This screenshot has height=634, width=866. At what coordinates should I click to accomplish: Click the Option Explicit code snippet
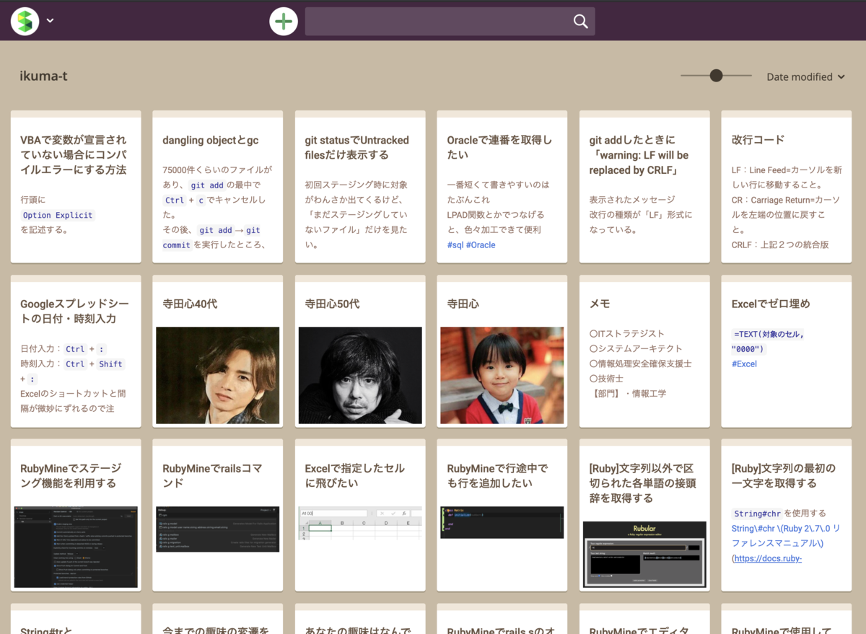point(58,215)
